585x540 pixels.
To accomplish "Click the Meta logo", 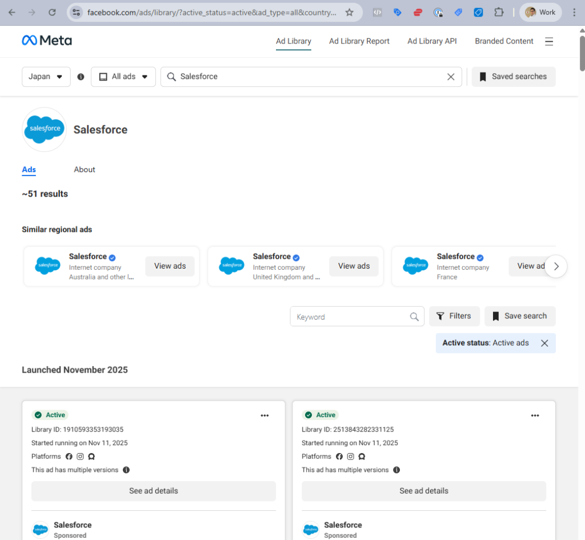I will pyautogui.click(x=47, y=41).
